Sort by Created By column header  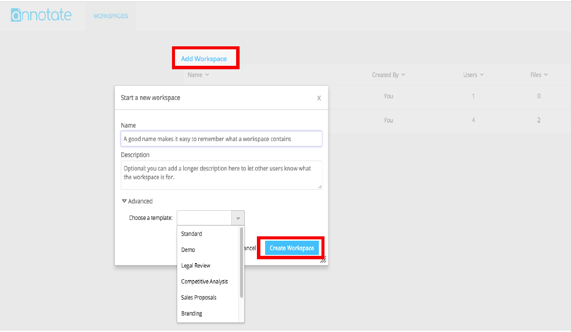coord(389,75)
